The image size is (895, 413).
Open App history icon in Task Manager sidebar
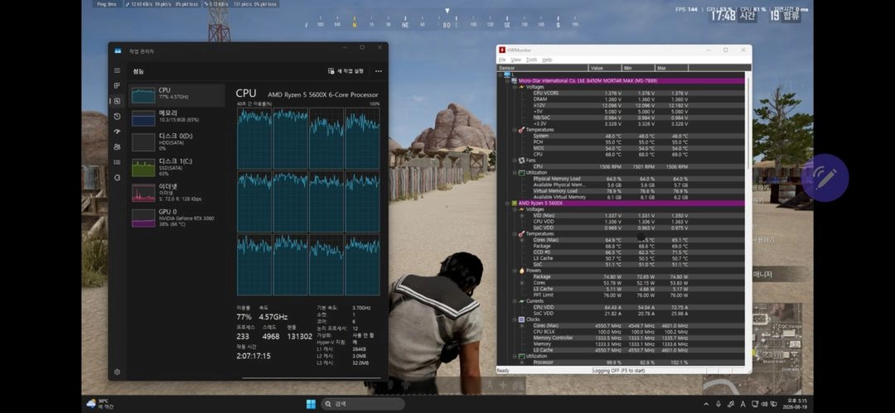(x=117, y=117)
